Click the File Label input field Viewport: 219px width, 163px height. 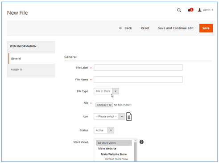138,68
